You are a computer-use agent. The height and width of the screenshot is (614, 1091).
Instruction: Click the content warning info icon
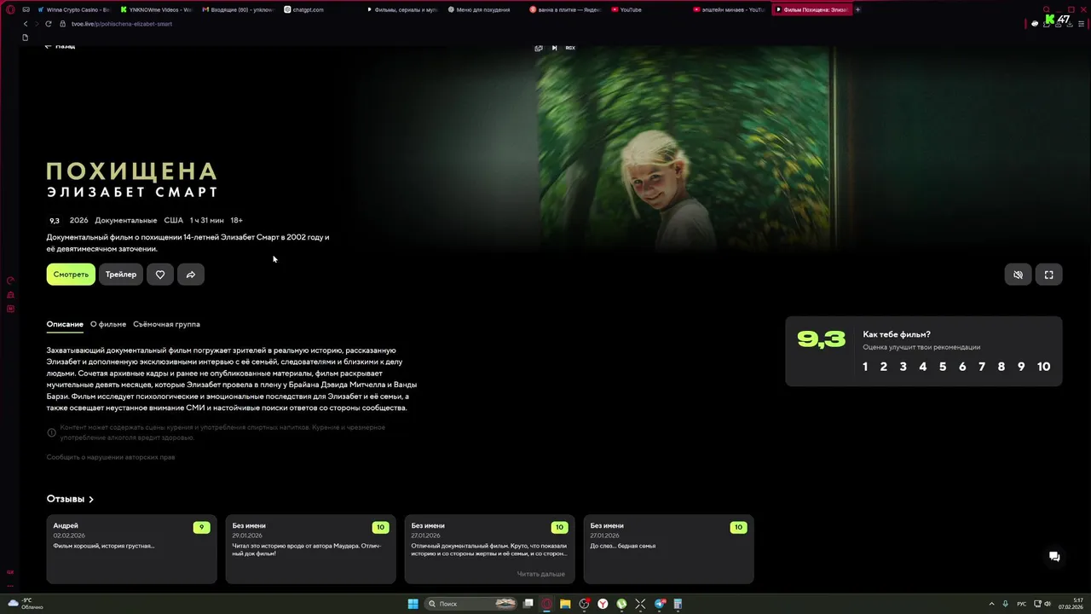tap(51, 432)
